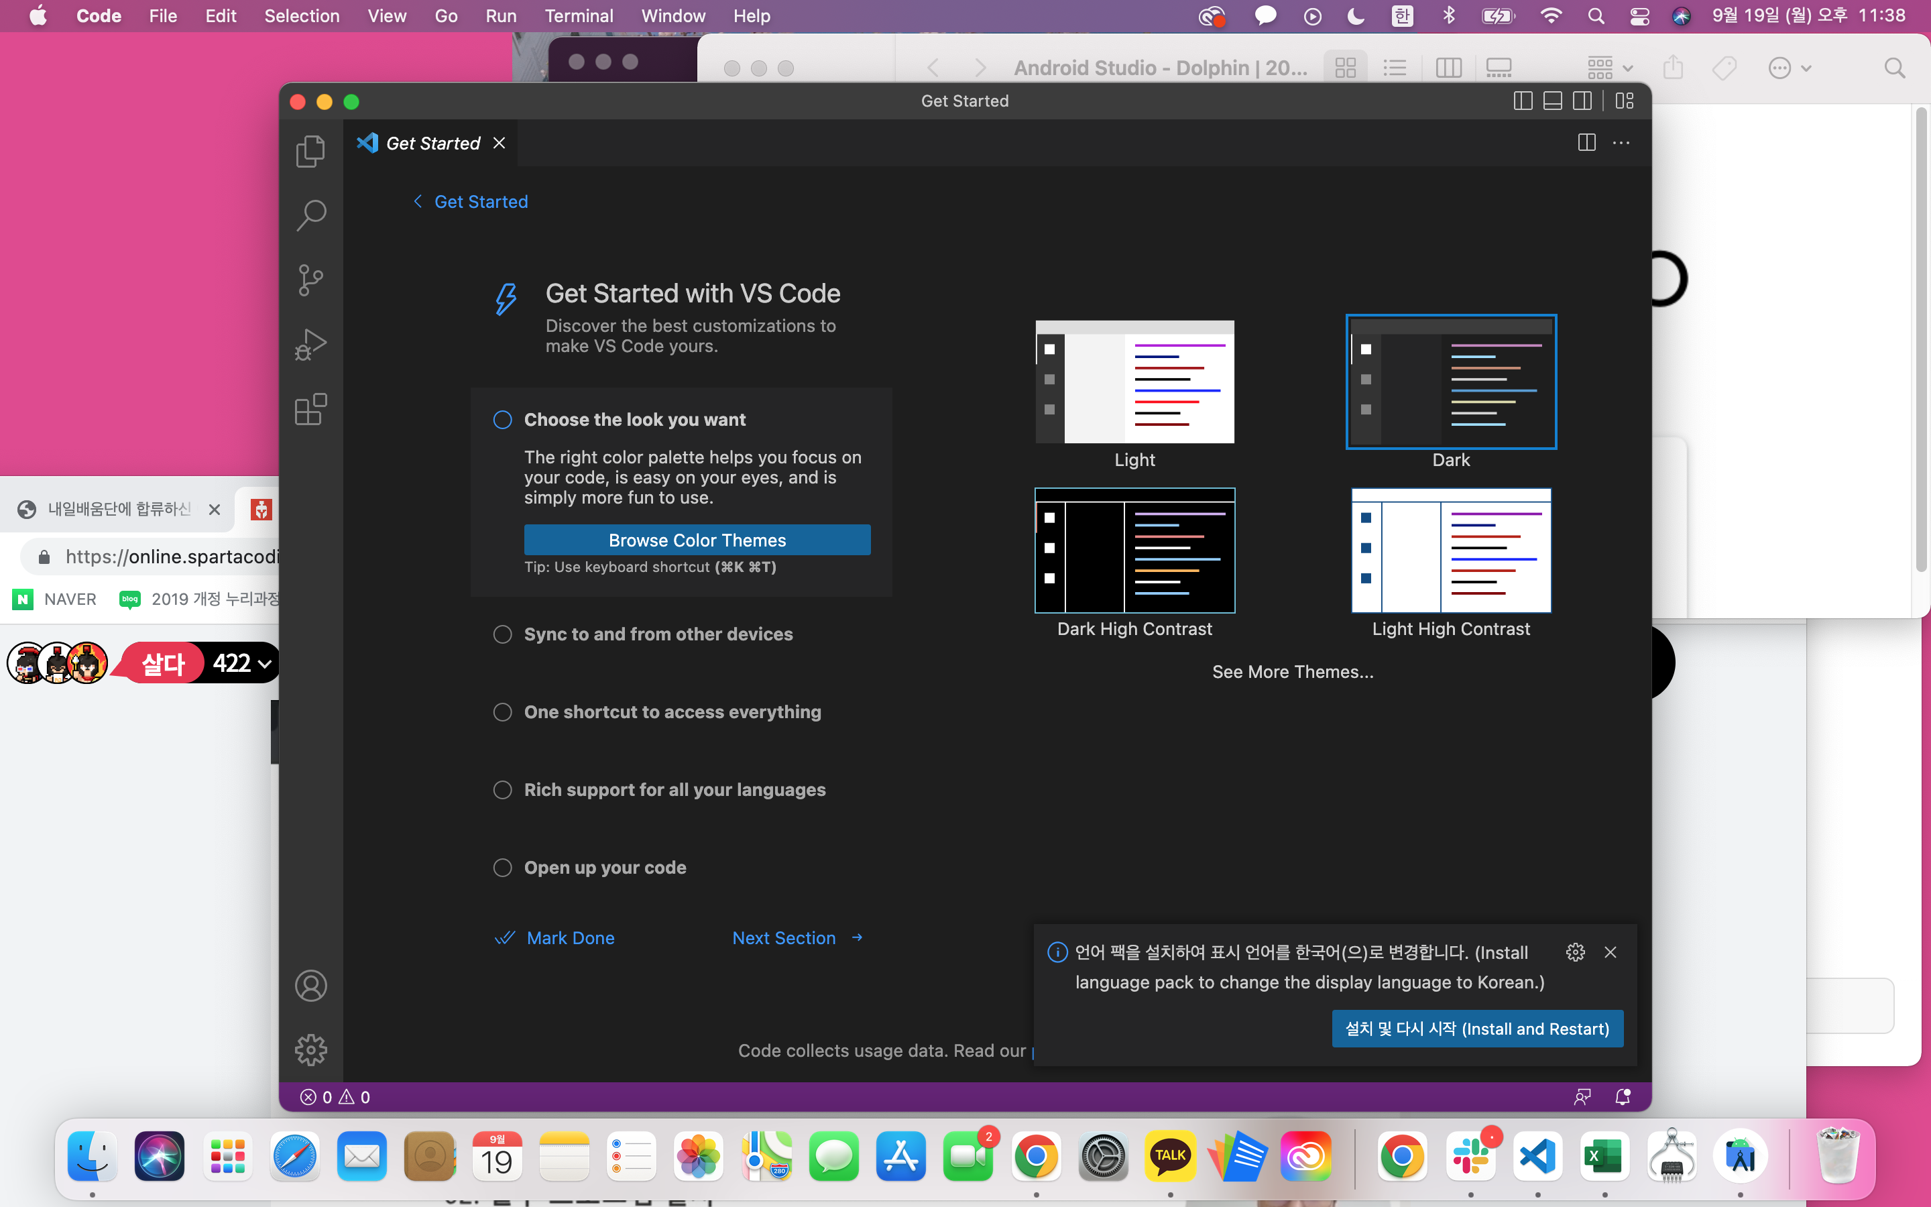Open errors and warnings in status bar
The width and height of the screenshot is (1931, 1207).
coord(335,1098)
